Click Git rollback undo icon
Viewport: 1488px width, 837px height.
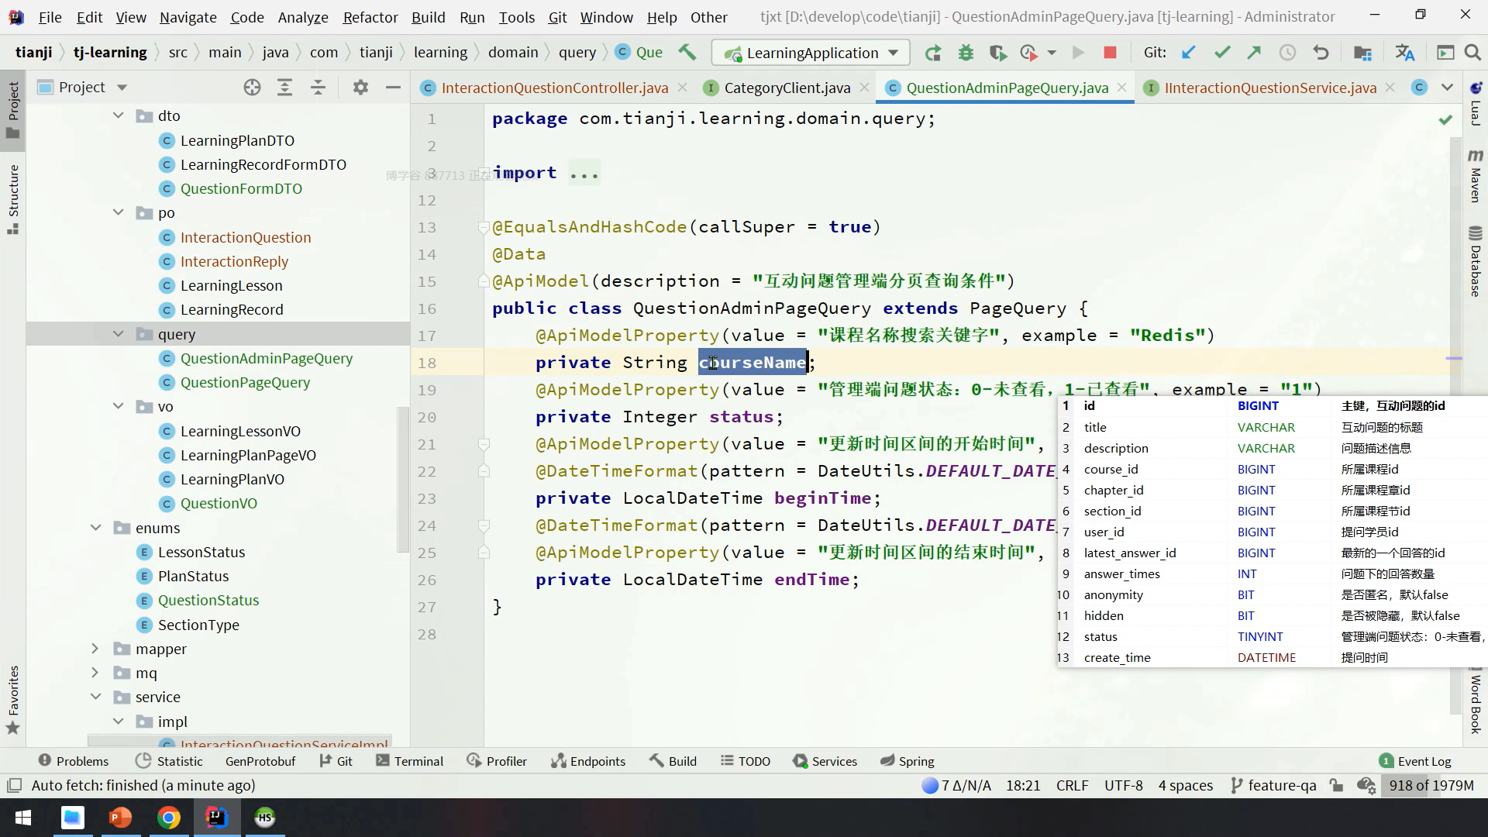(x=1321, y=53)
